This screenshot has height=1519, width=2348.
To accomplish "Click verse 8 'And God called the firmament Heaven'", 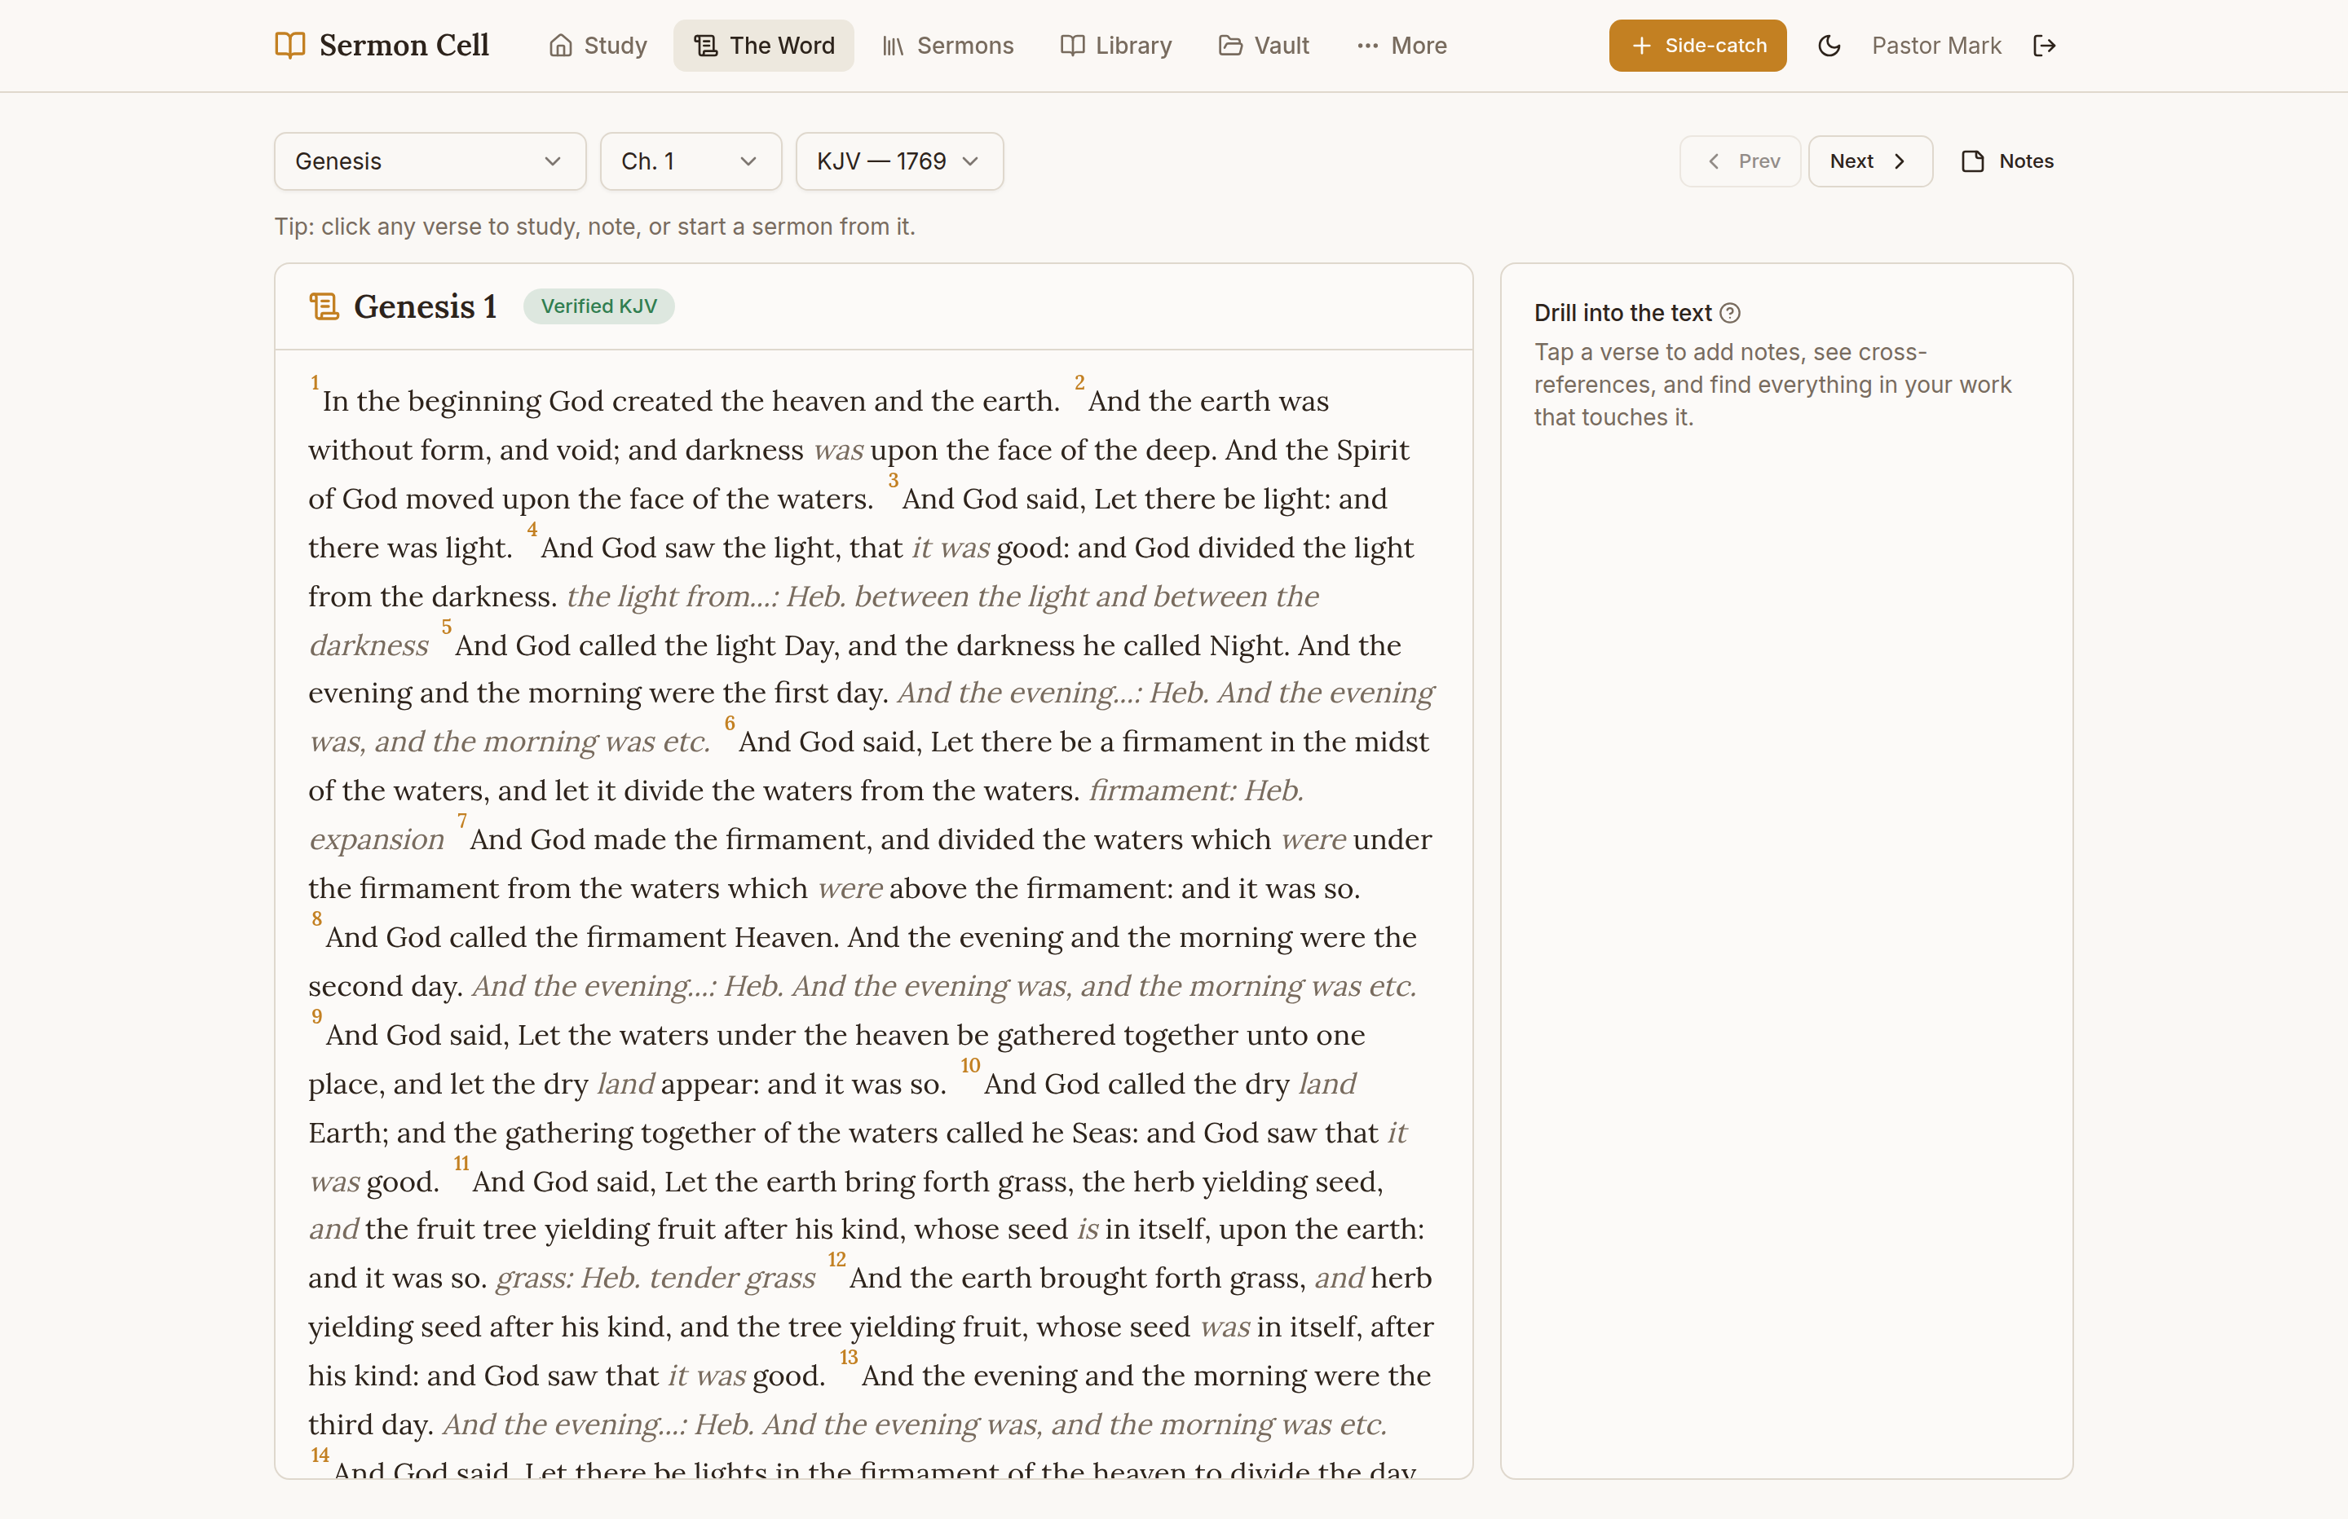I will (582, 937).
